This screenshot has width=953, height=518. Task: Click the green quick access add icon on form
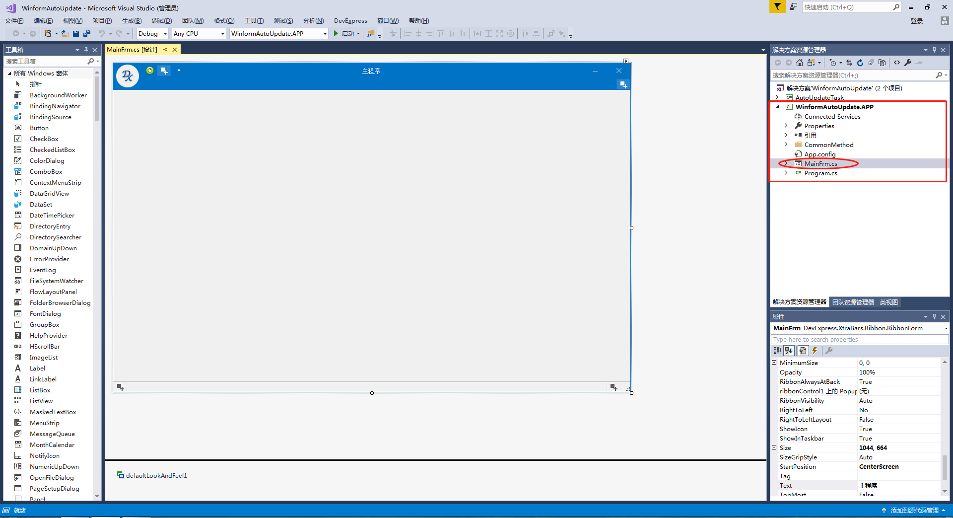[150, 71]
